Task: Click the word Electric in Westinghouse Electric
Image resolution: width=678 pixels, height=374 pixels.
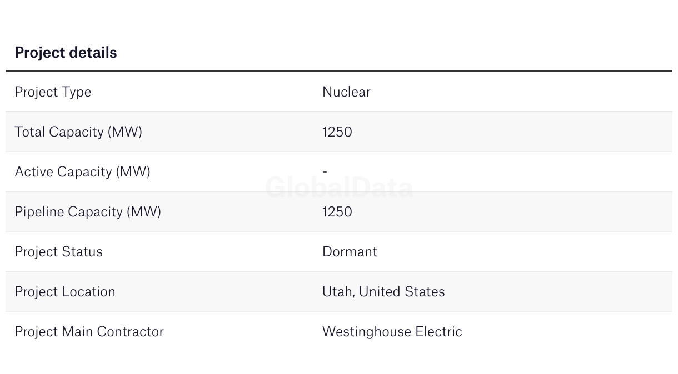Action: [439, 332]
